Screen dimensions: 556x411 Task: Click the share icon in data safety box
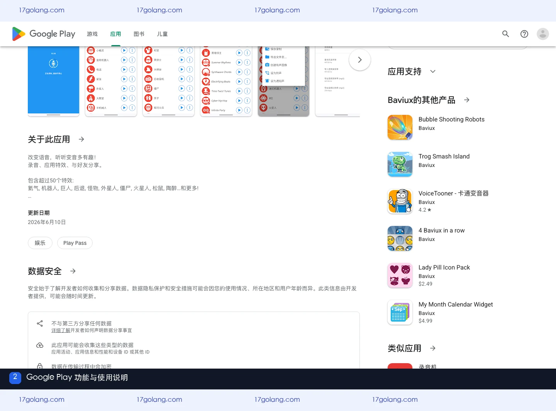click(x=40, y=323)
